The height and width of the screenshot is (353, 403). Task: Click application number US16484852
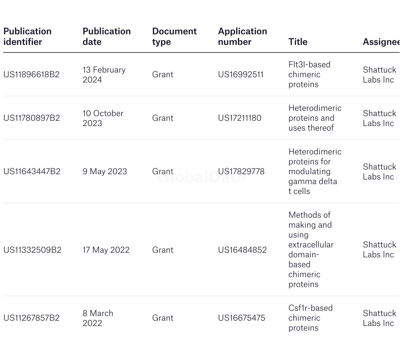[242, 250]
